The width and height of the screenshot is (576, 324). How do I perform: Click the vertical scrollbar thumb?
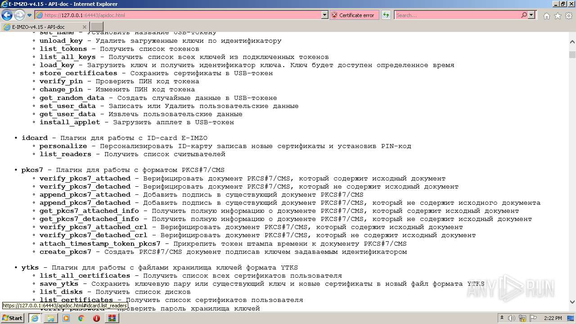tap(572, 55)
